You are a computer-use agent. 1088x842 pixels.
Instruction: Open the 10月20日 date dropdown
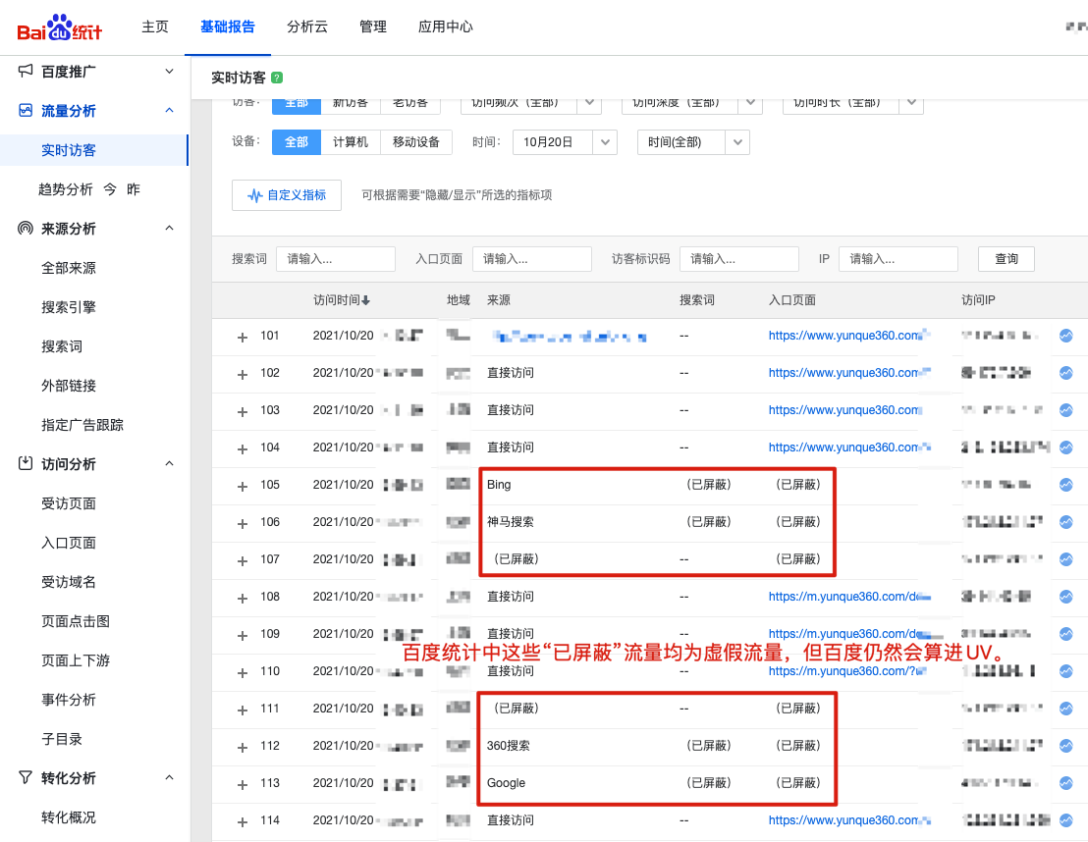[x=565, y=142]
